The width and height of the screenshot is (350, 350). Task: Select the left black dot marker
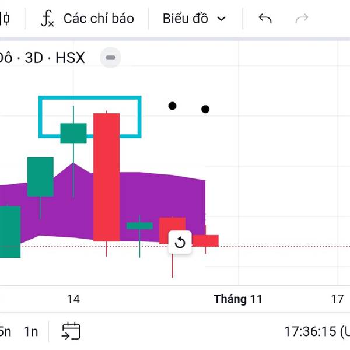click(172, 106)
